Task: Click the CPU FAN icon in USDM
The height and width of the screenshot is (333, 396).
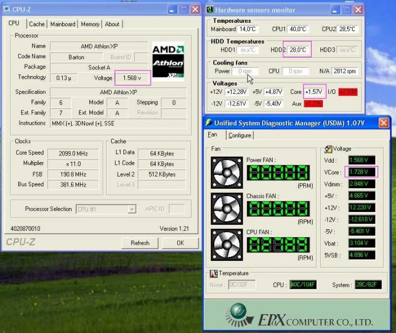Action: (x=227, y=245)
